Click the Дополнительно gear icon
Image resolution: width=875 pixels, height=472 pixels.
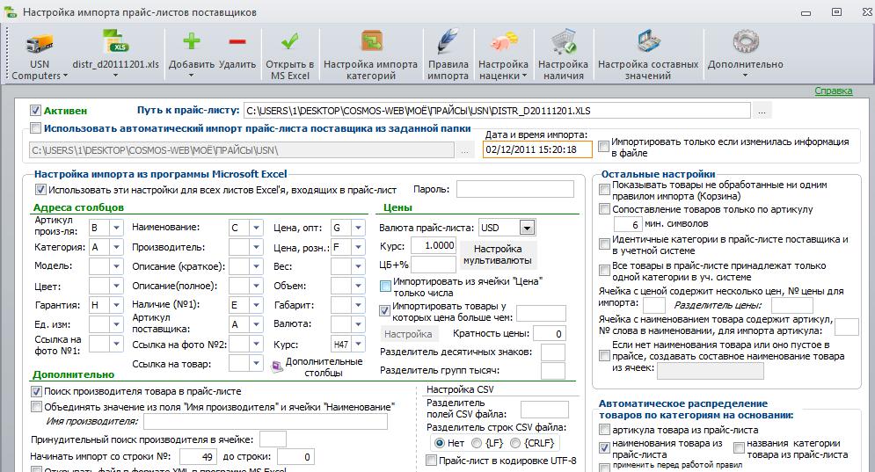pyautogui.click(x=745, y=42)
